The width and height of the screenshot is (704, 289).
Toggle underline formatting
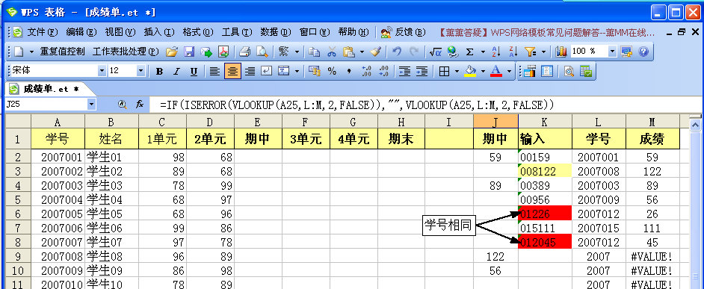click(x=194, y=72)
